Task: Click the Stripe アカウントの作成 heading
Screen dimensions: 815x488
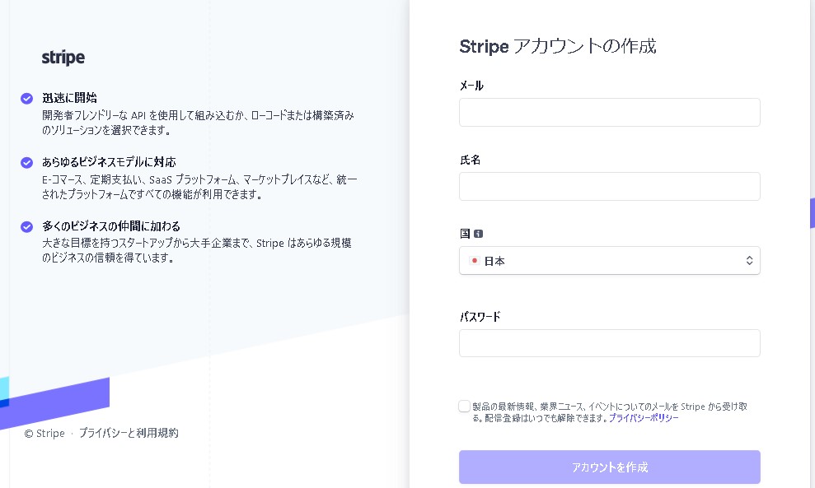Action: tap(558, 46)
